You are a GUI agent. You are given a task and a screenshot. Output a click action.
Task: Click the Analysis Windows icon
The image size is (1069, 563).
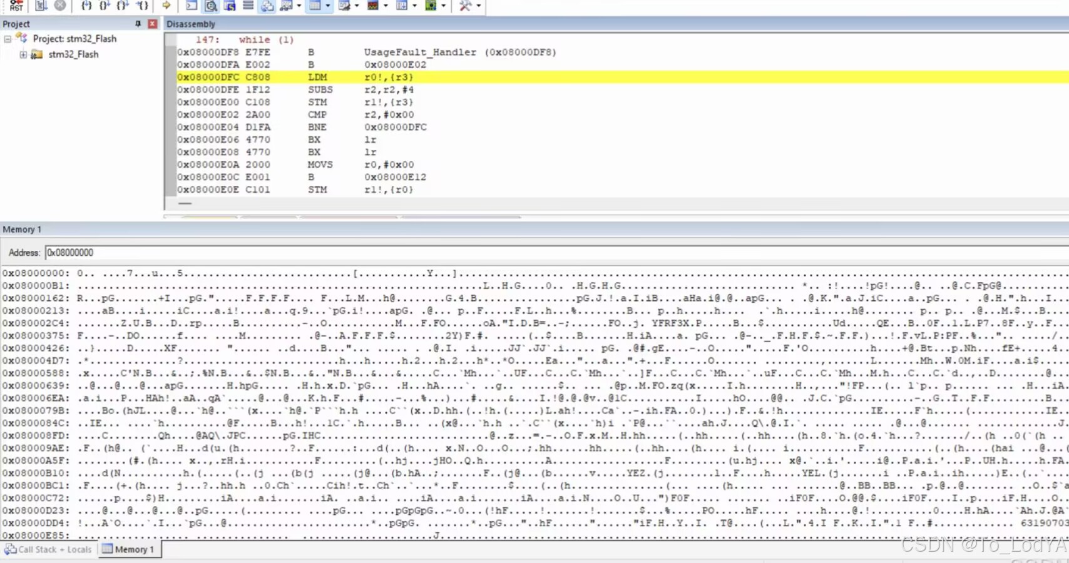pos(373,6)
